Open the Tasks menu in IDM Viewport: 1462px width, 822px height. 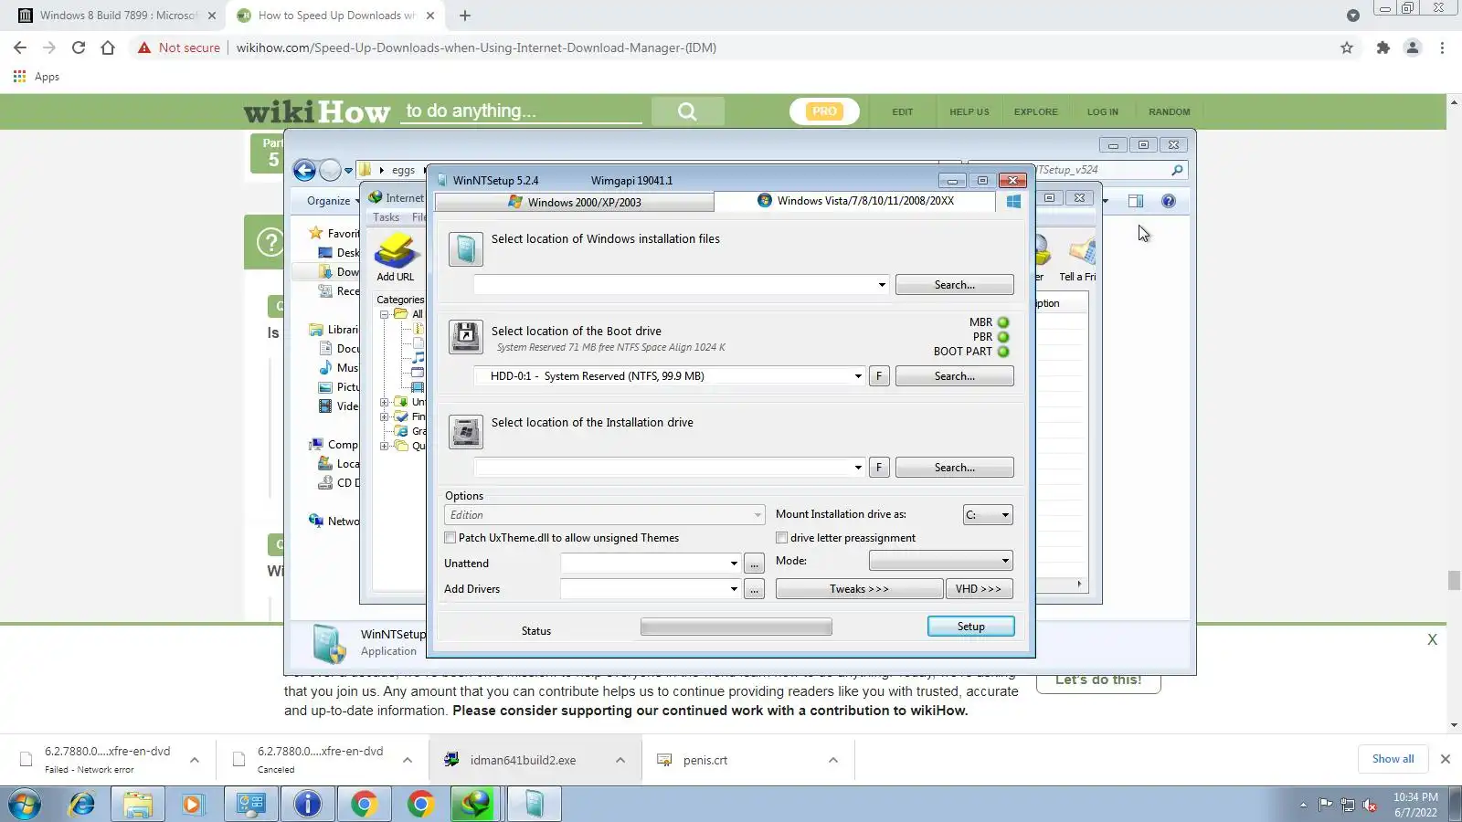[386, 217]
